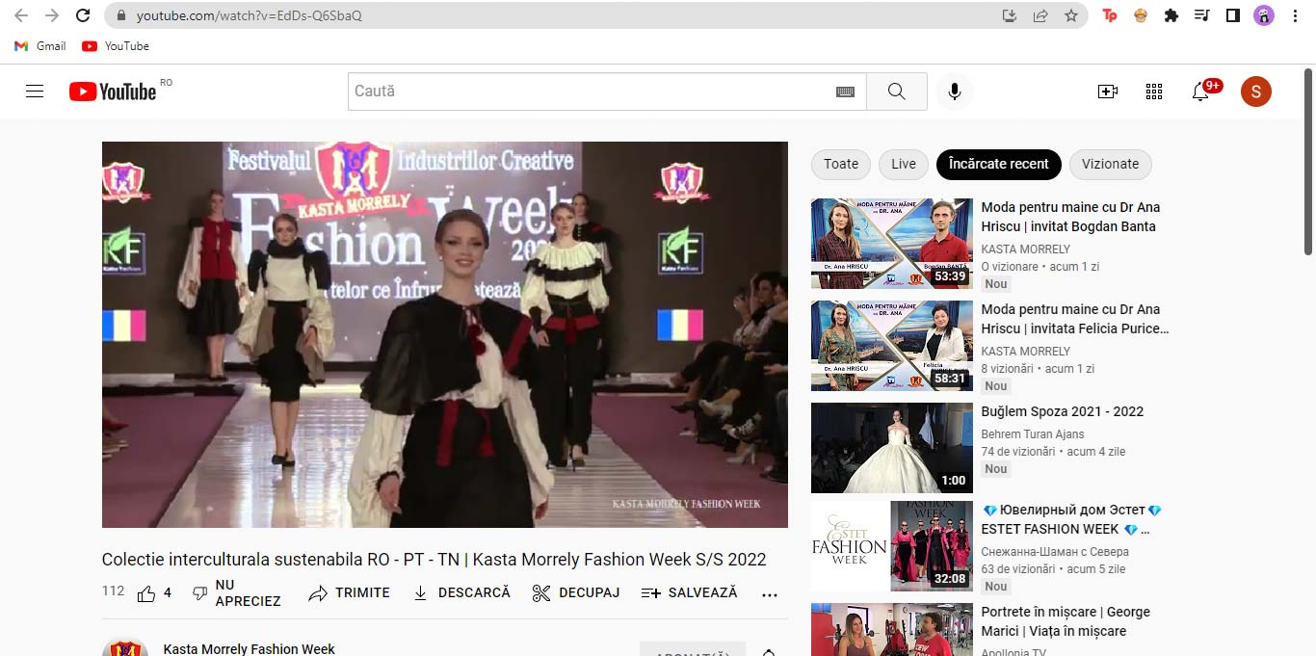Open the ESTET FASHION WEEK thumbnail

(892, 546)
